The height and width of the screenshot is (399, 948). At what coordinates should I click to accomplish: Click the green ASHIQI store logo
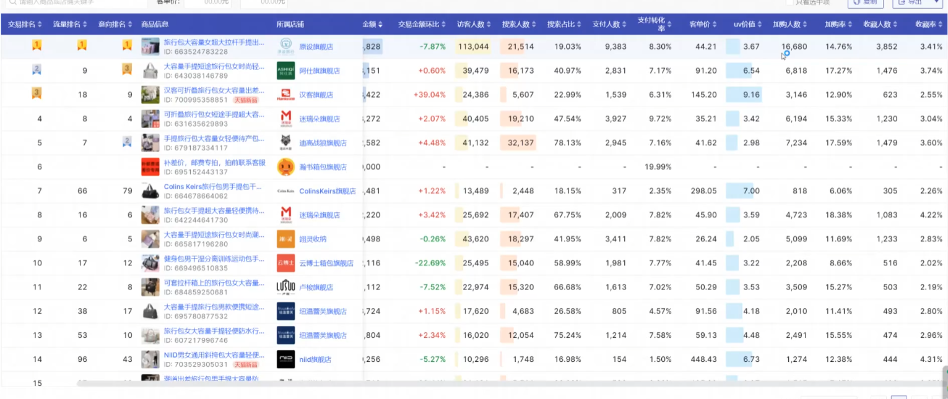coord(285,71)
